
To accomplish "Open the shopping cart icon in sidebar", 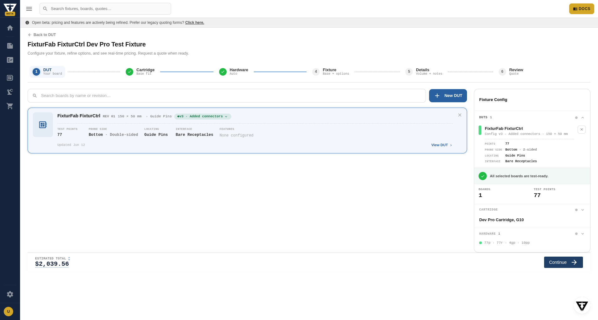I will pyautogui.click(x=10, y=106).
